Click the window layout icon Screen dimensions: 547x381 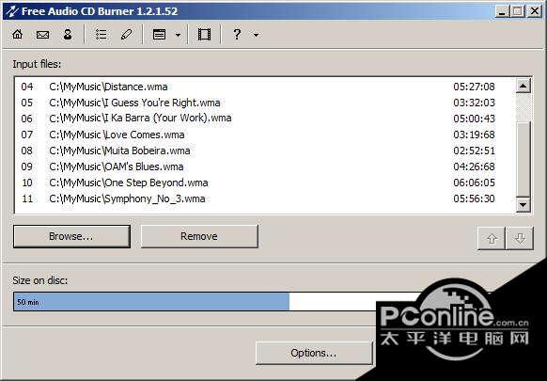(x=160, y=34)
